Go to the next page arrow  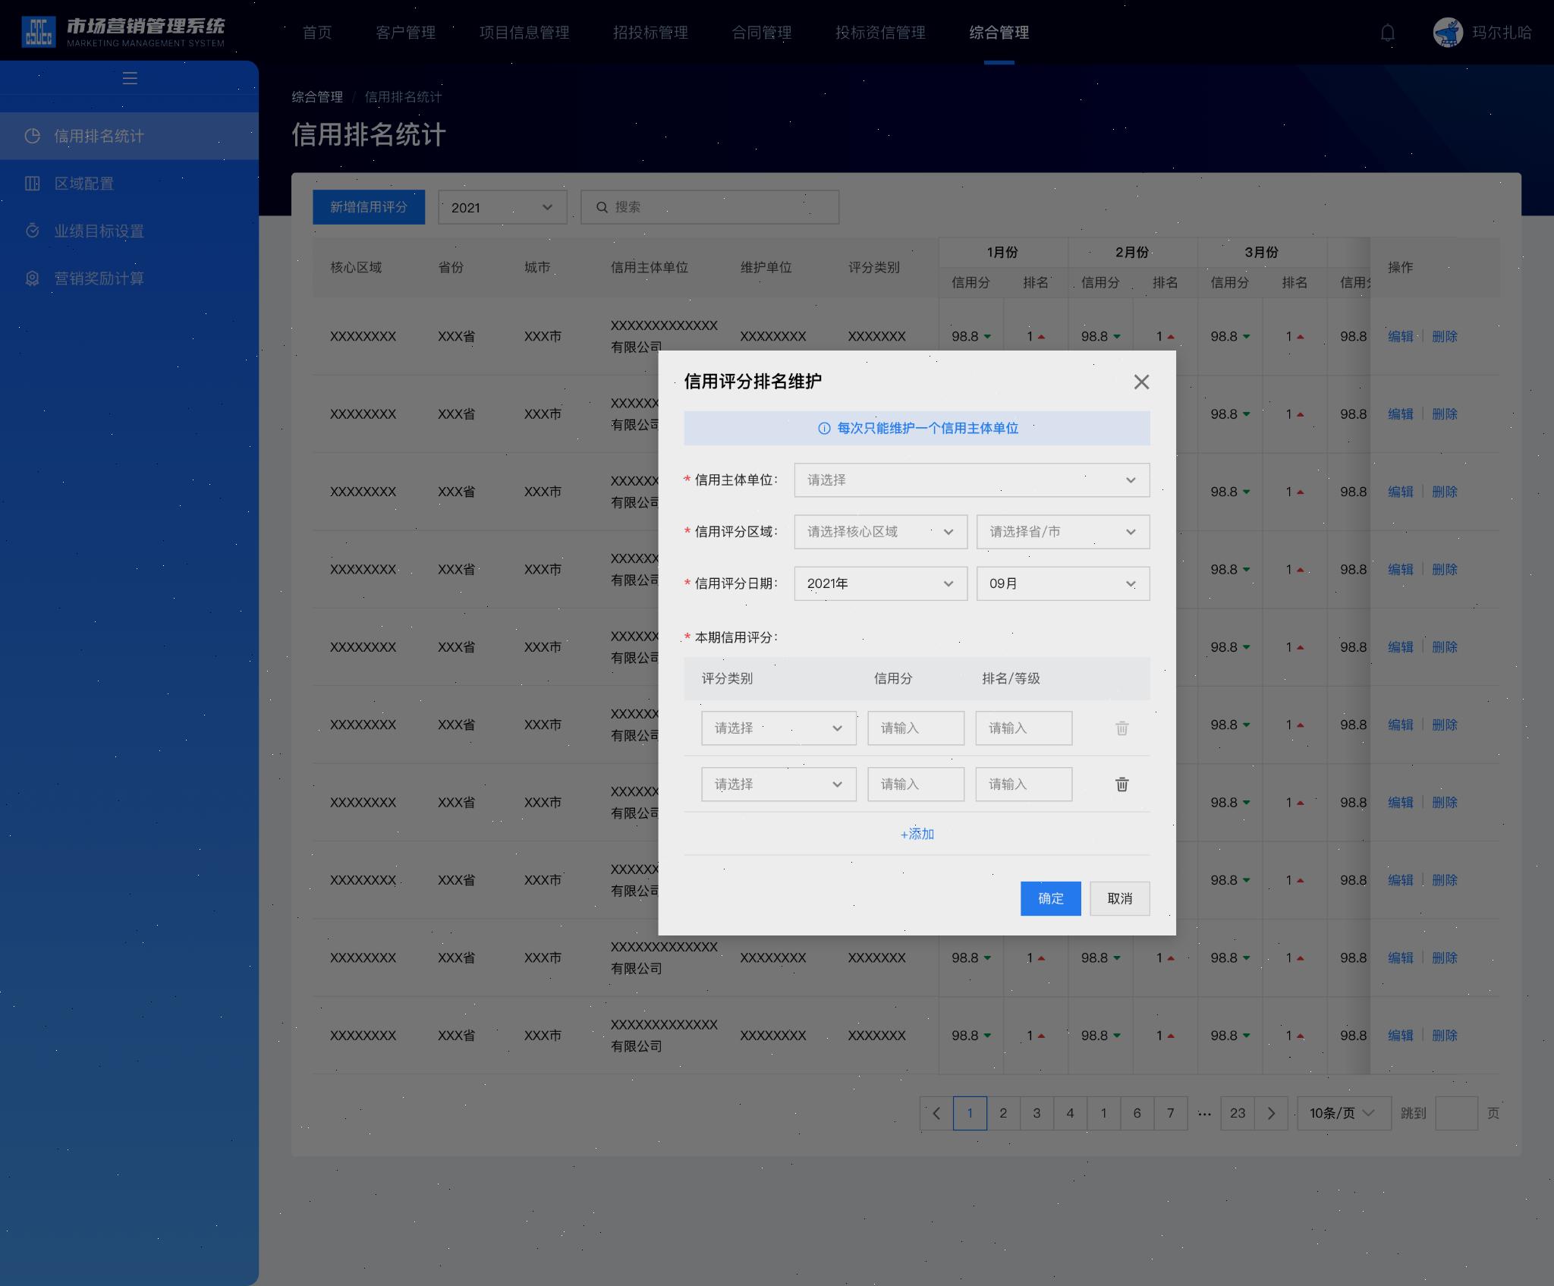click(x=1271, y=1113)
